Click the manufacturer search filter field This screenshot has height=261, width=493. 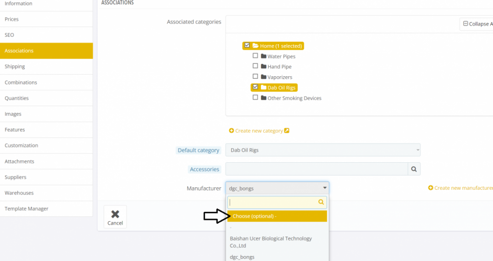277,203
